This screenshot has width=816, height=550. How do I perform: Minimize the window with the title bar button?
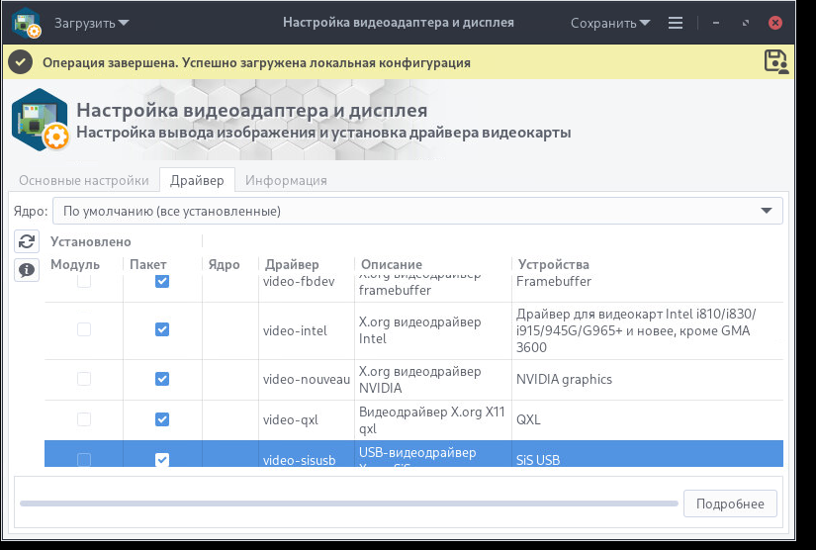coord(715,22)
